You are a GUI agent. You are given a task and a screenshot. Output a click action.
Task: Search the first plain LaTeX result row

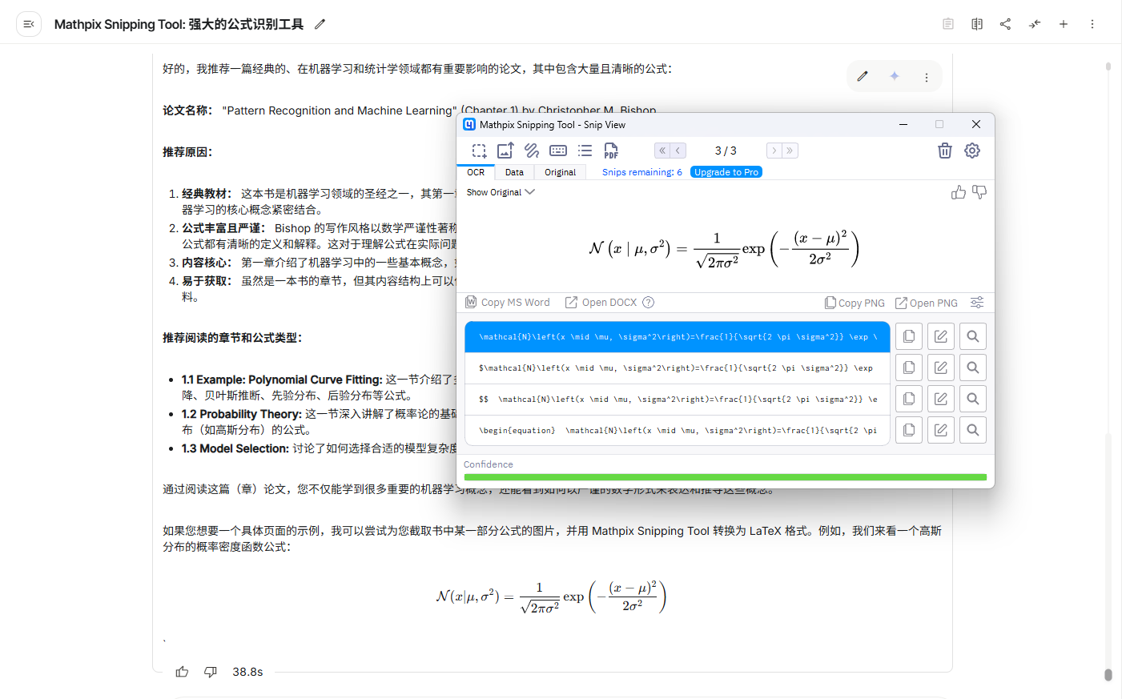pos(973,337)
